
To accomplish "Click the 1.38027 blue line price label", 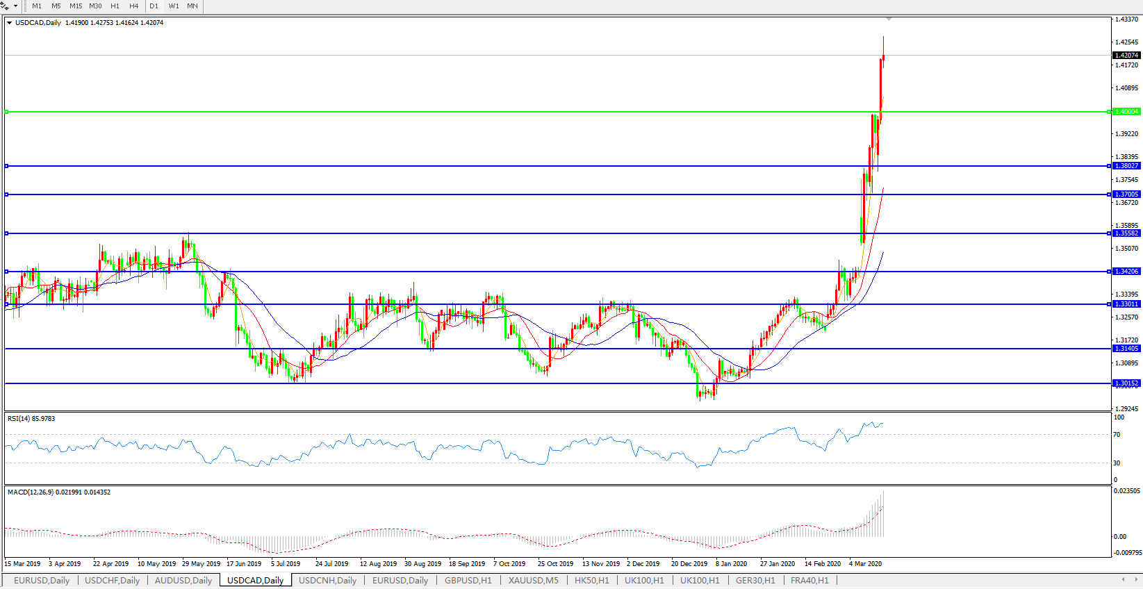I will click(x=1126, y=166).
